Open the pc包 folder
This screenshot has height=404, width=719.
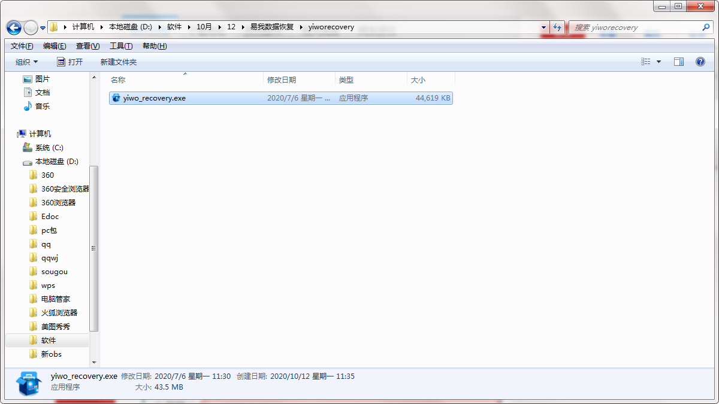(x=43, y=230)
